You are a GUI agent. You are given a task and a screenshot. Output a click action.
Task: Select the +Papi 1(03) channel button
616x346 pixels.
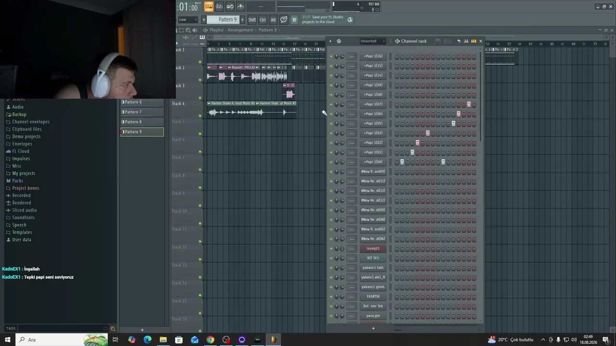[x=373, y=133]
